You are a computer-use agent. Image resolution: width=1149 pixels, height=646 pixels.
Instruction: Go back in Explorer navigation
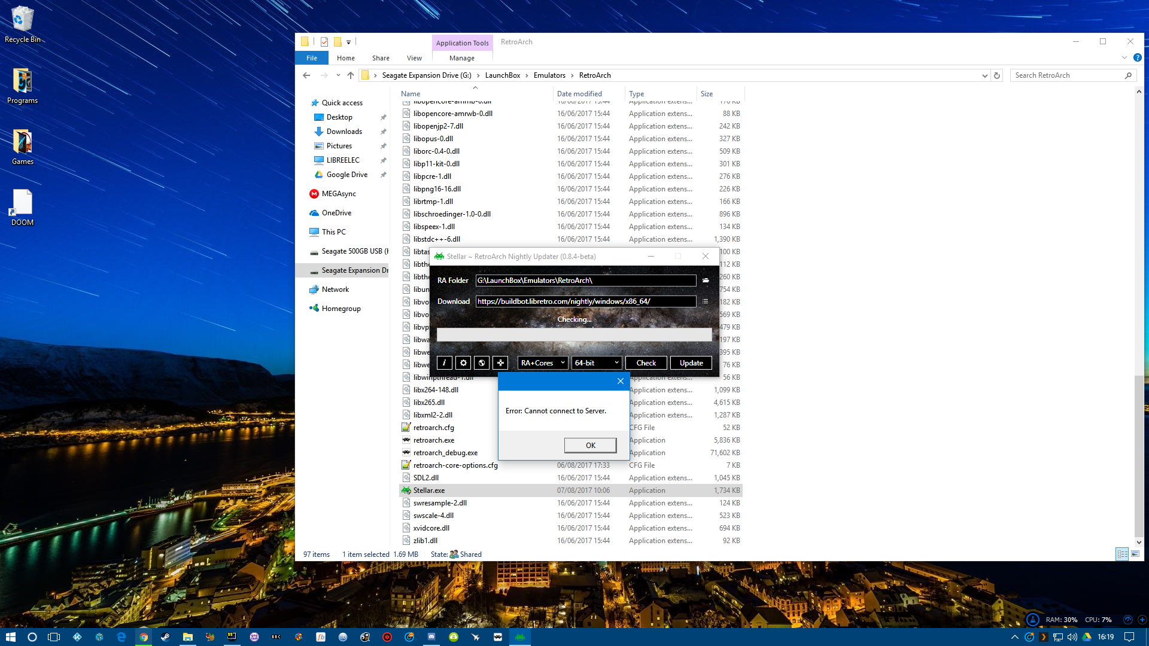(x=306, y=75)
